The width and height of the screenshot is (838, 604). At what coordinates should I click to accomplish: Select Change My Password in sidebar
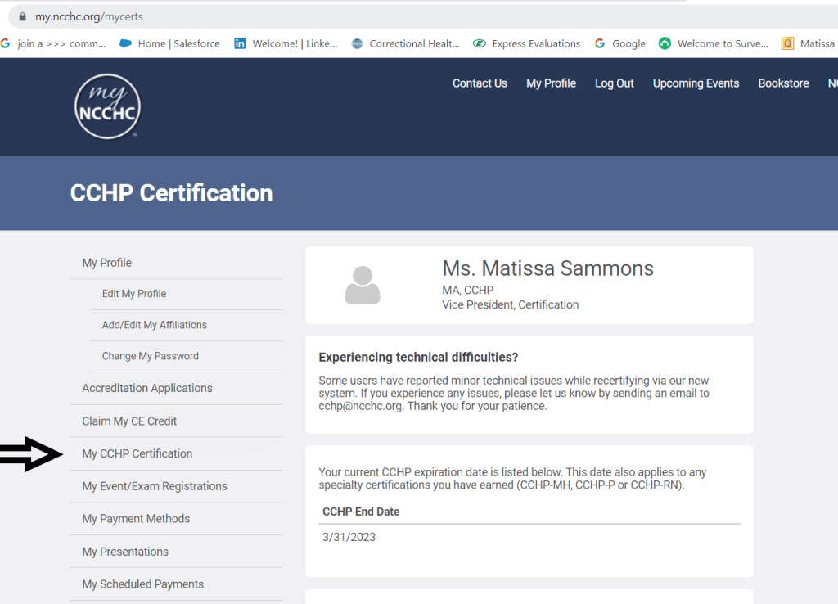pos(150,356)
